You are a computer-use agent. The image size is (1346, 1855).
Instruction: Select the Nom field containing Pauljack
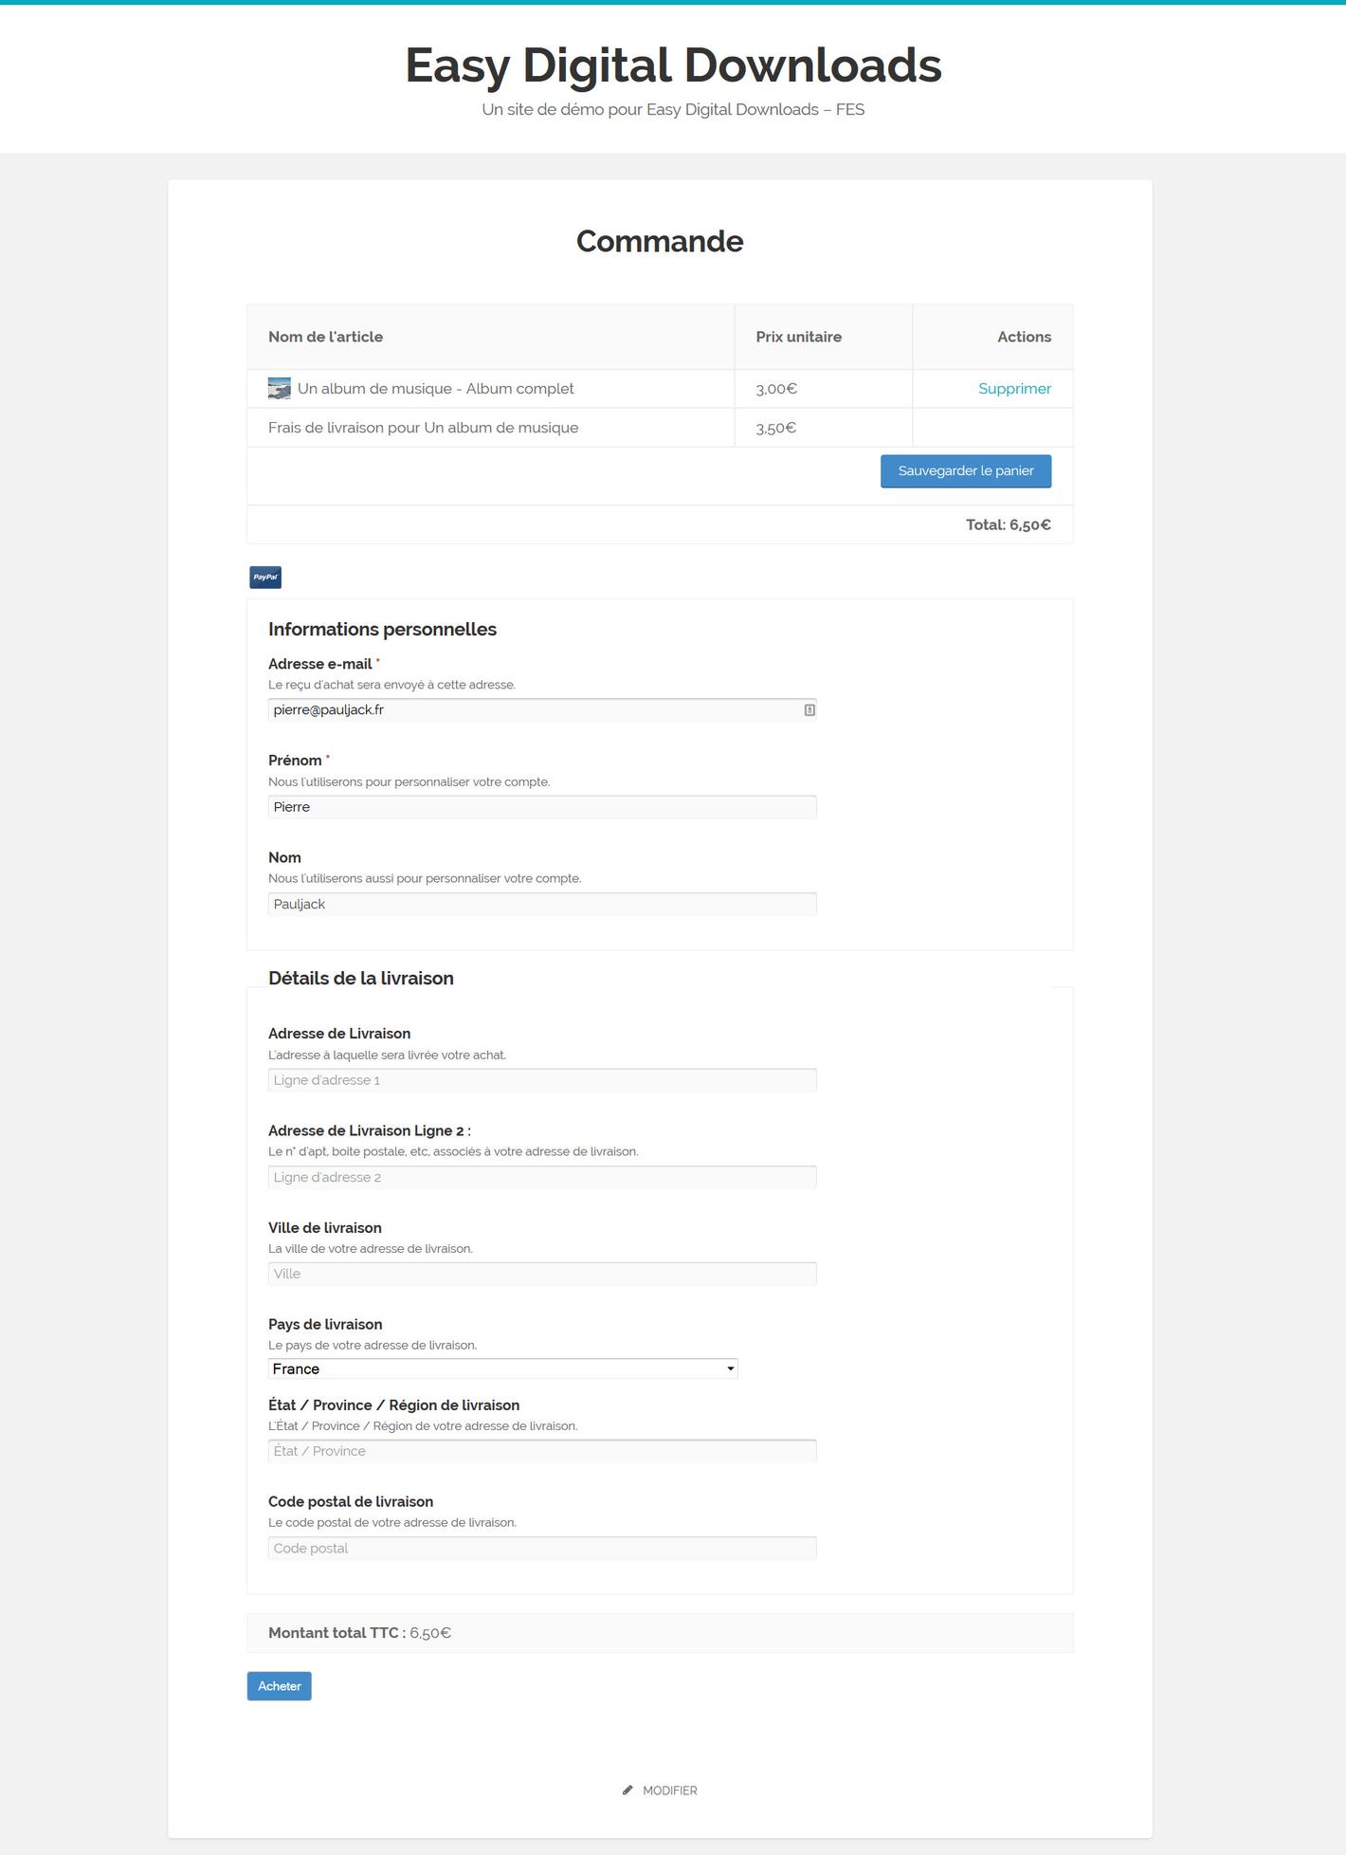pyautogui.click(x=541, y=904)
